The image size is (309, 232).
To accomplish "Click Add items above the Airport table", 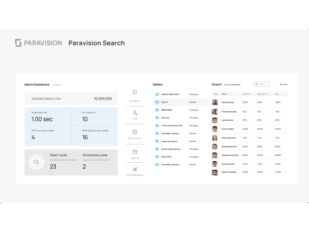I will [x=284, y=85].
